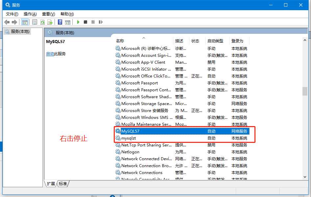The width and height of the screenshot is (311, 197).
Task: Click the scrollbar up arrow
Action: point(305,40)
